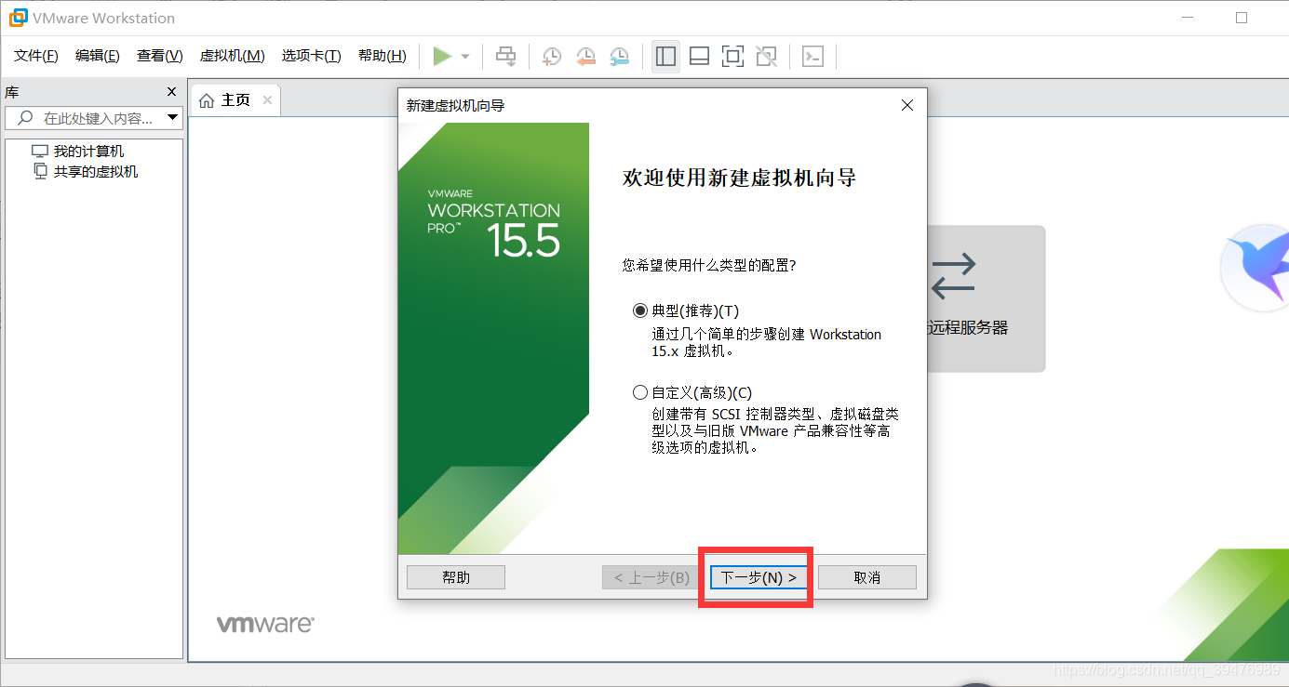Enter full screen mode icon
This screenshot has width=1289, height=687.
pos(732,57)
